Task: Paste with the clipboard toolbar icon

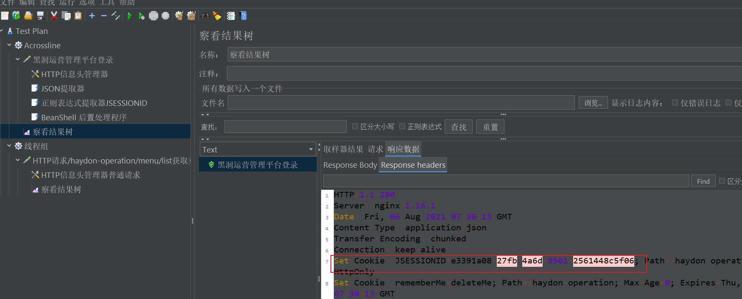Action: [x=78, y=16]
